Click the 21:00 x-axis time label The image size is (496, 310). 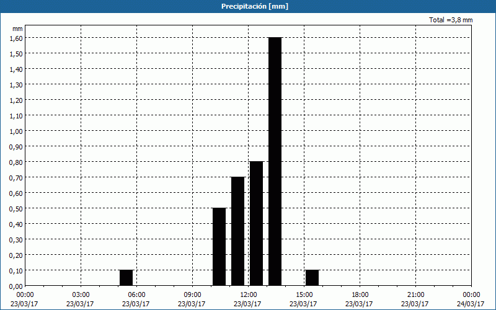(415, 295)
